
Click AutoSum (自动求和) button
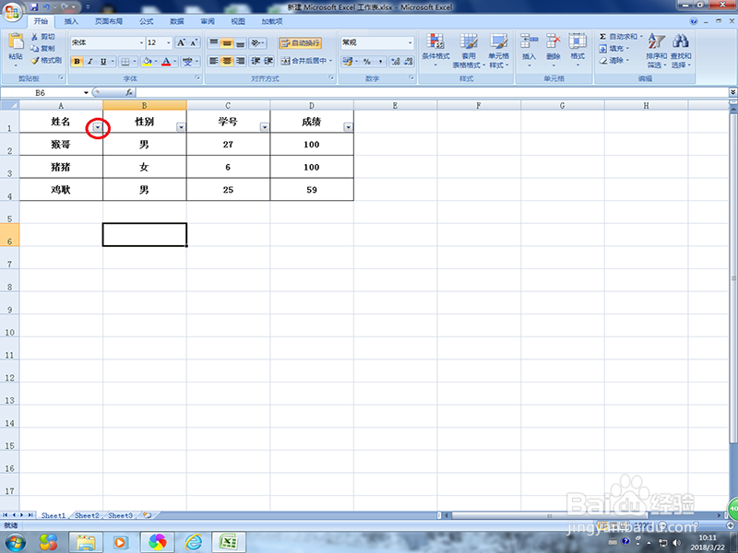pos(621,37)
